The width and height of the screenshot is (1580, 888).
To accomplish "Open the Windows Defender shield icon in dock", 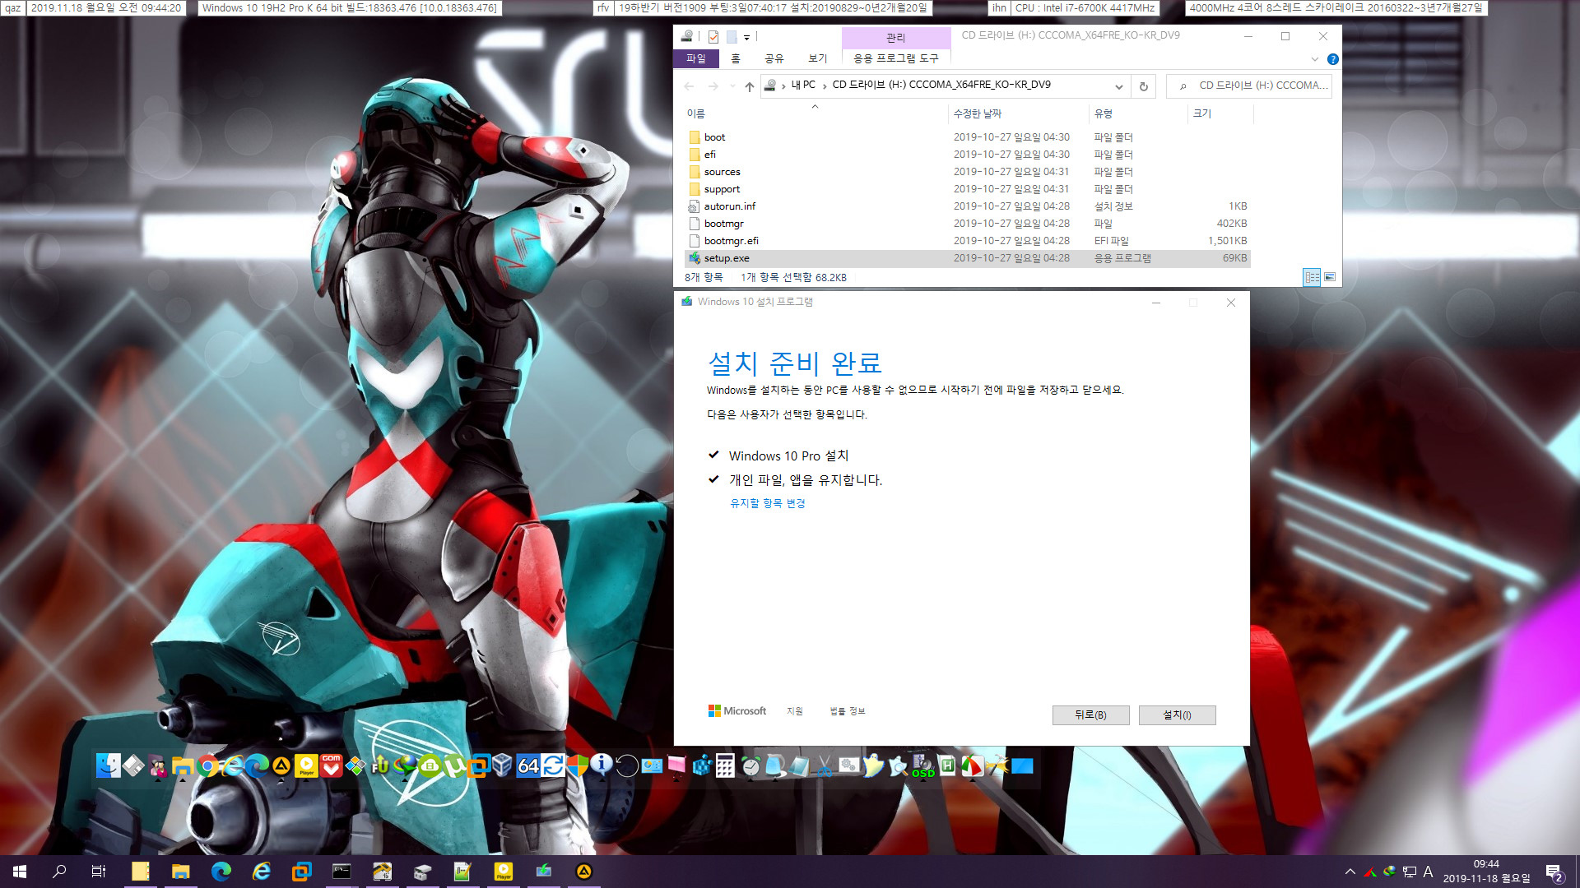I will point(577,766).
